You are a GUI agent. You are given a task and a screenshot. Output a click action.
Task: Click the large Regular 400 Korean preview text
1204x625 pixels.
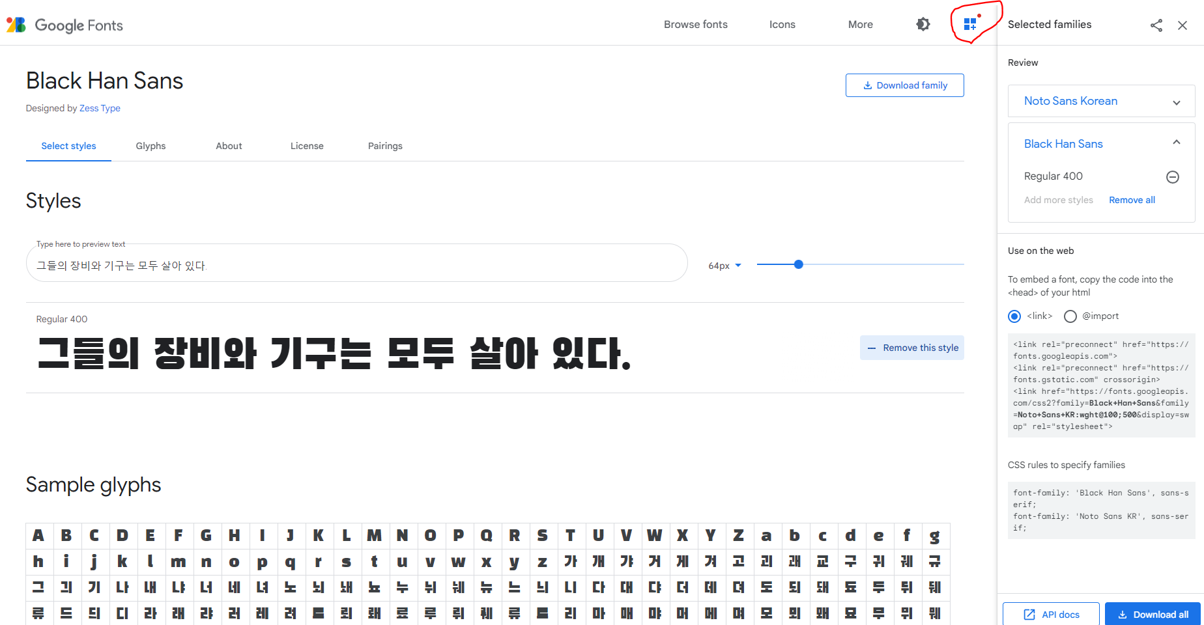point(334,354)
